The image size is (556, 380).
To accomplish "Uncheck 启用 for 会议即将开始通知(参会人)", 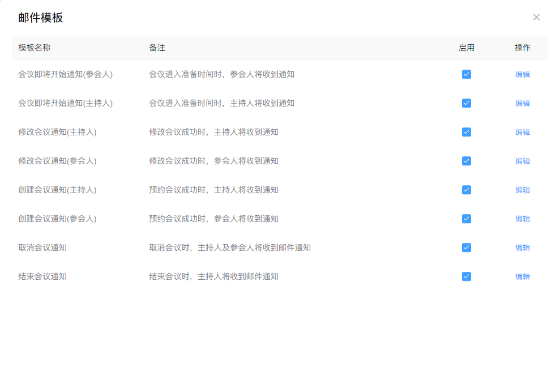I will point(466,74).
